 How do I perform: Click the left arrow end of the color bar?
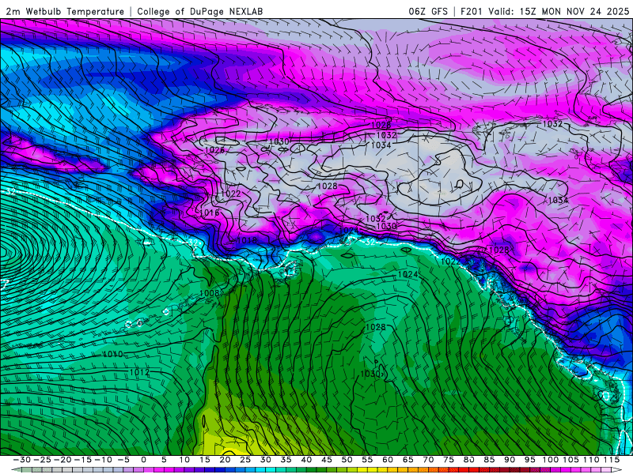(16, 470)
